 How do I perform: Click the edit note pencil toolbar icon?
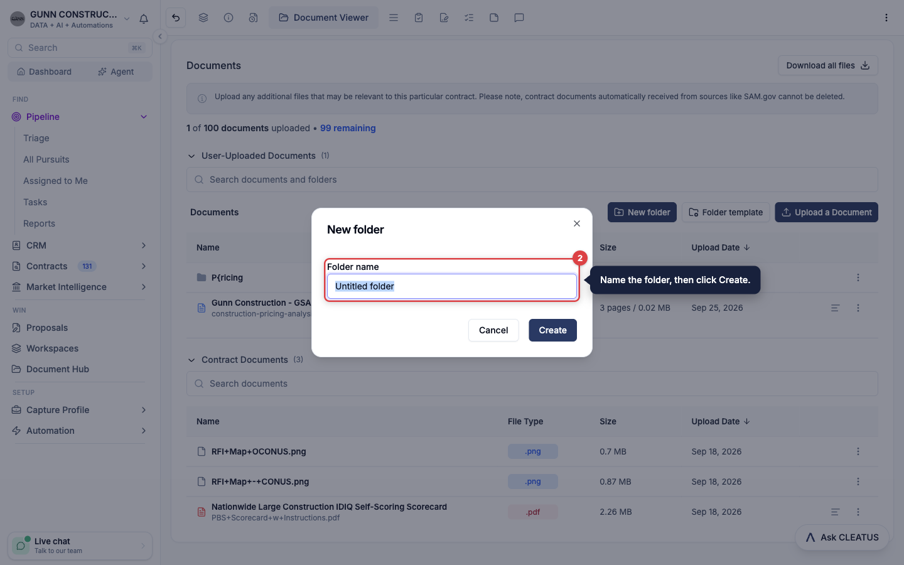(x=444, y=18)
